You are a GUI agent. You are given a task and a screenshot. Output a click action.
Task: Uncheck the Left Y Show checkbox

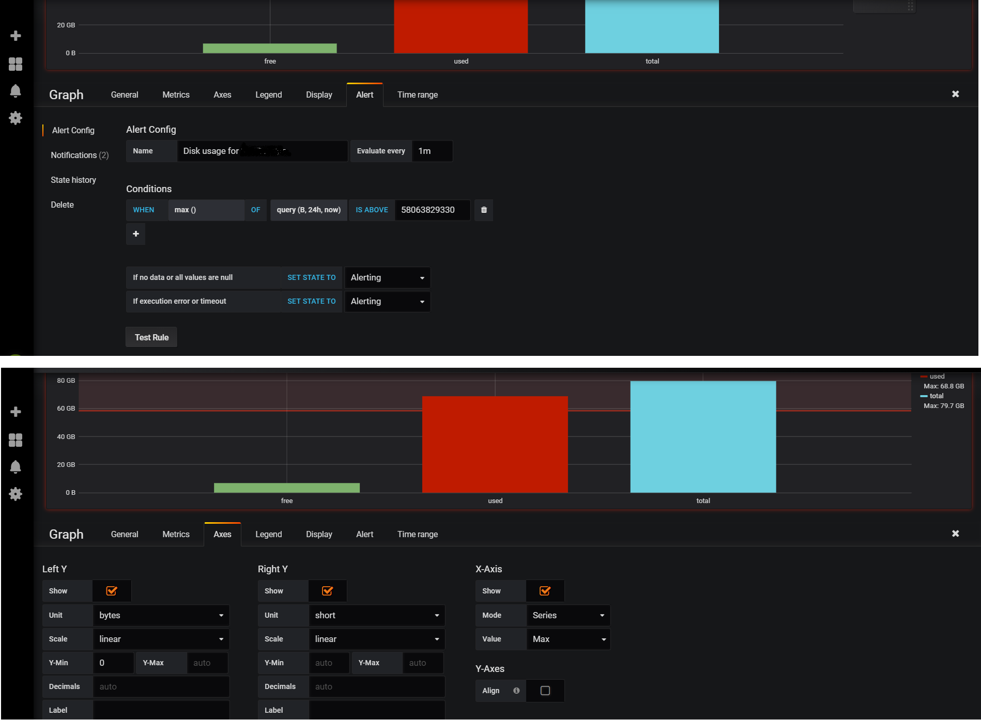pyautogui.click(x=112, y=591)
